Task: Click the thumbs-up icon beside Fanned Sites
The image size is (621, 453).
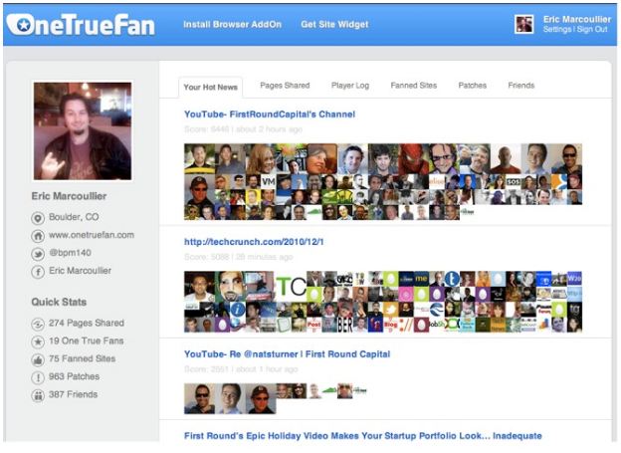Action: tap(38, 359)
